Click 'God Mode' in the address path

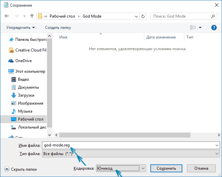click(92, 16)
